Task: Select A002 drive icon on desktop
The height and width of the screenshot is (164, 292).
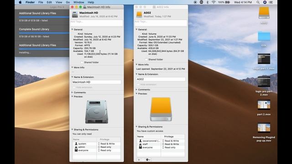Action: pyautogui.click(x=264, y=13)
